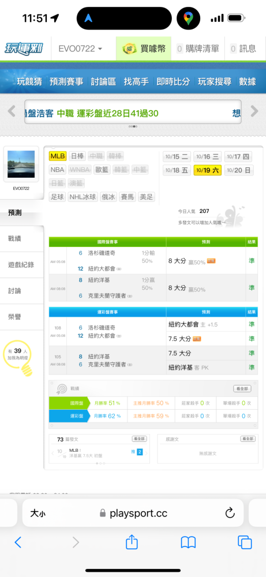Show the previous post with the left arrow
Viewport: 266px width, 577px height.
pyautogui.click(x=53, y=454)
